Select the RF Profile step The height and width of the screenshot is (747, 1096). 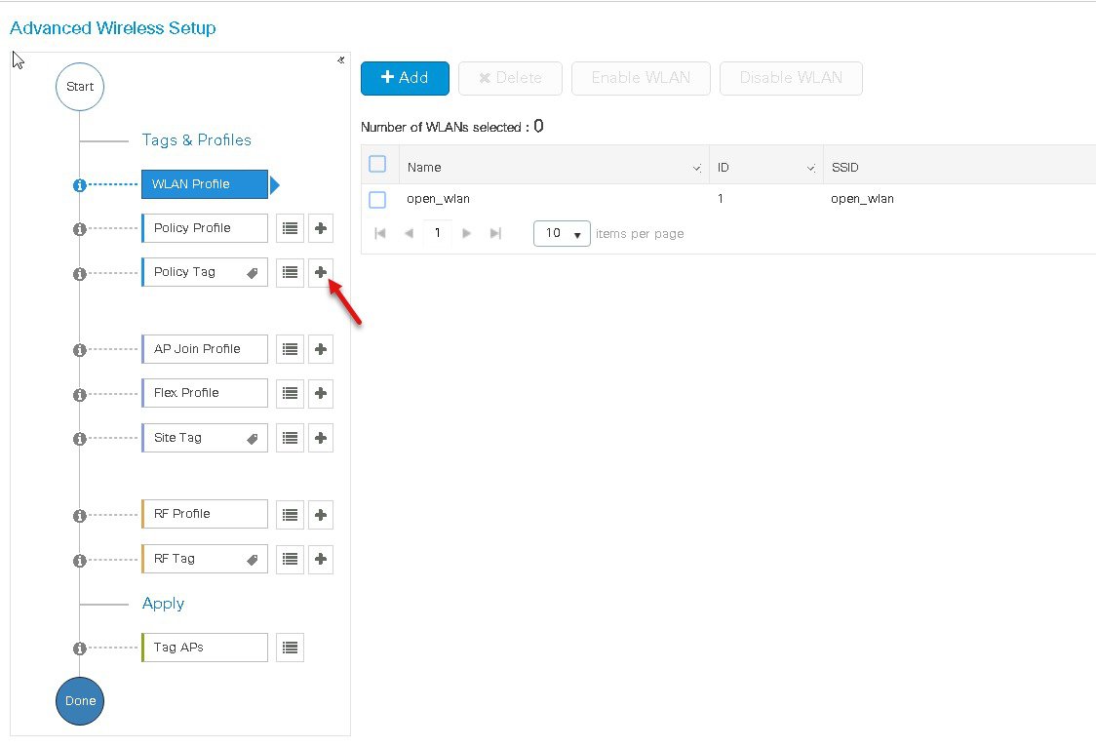205,514
